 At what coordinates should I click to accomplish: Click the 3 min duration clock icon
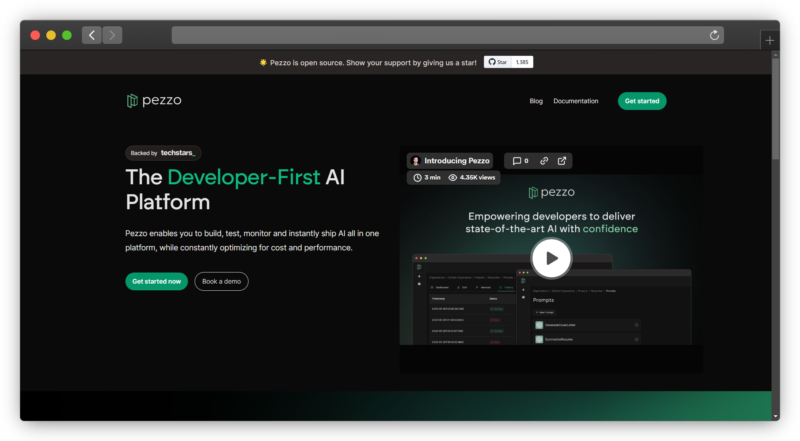click(x=417, y=178)
